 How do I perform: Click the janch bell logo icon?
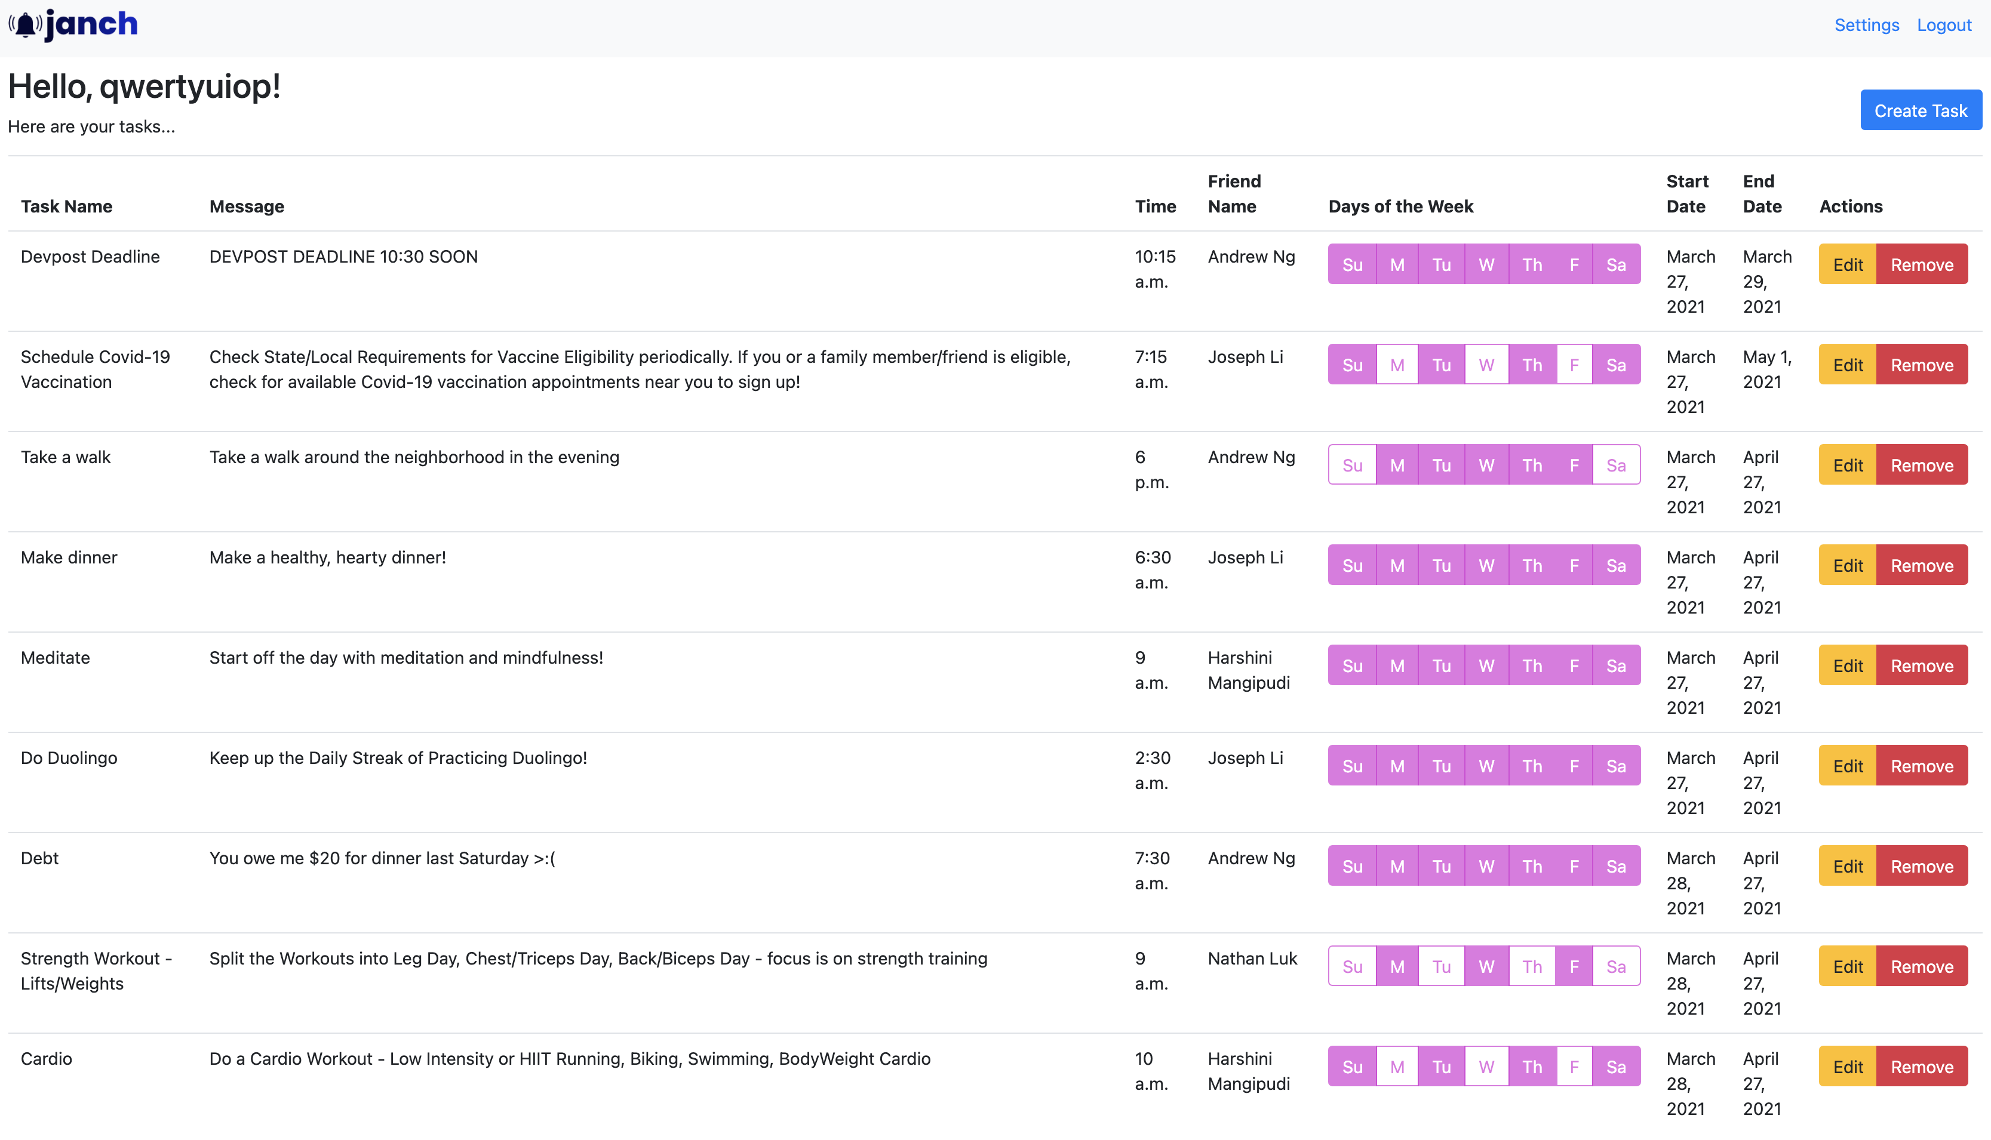tap(25, 25)
